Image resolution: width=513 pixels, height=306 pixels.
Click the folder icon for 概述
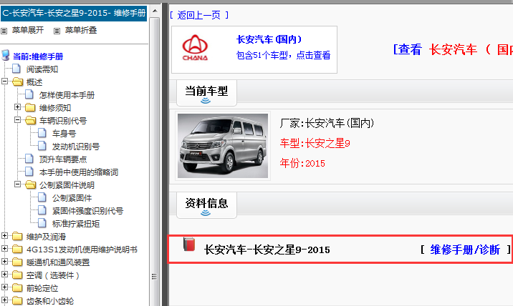tap(18, 82)
